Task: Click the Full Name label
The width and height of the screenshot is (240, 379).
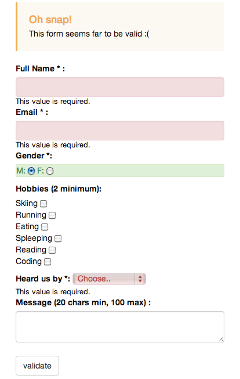Action: (41, 68)
